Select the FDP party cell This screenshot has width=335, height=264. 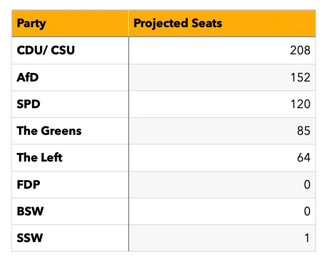(x=70, y=184)
